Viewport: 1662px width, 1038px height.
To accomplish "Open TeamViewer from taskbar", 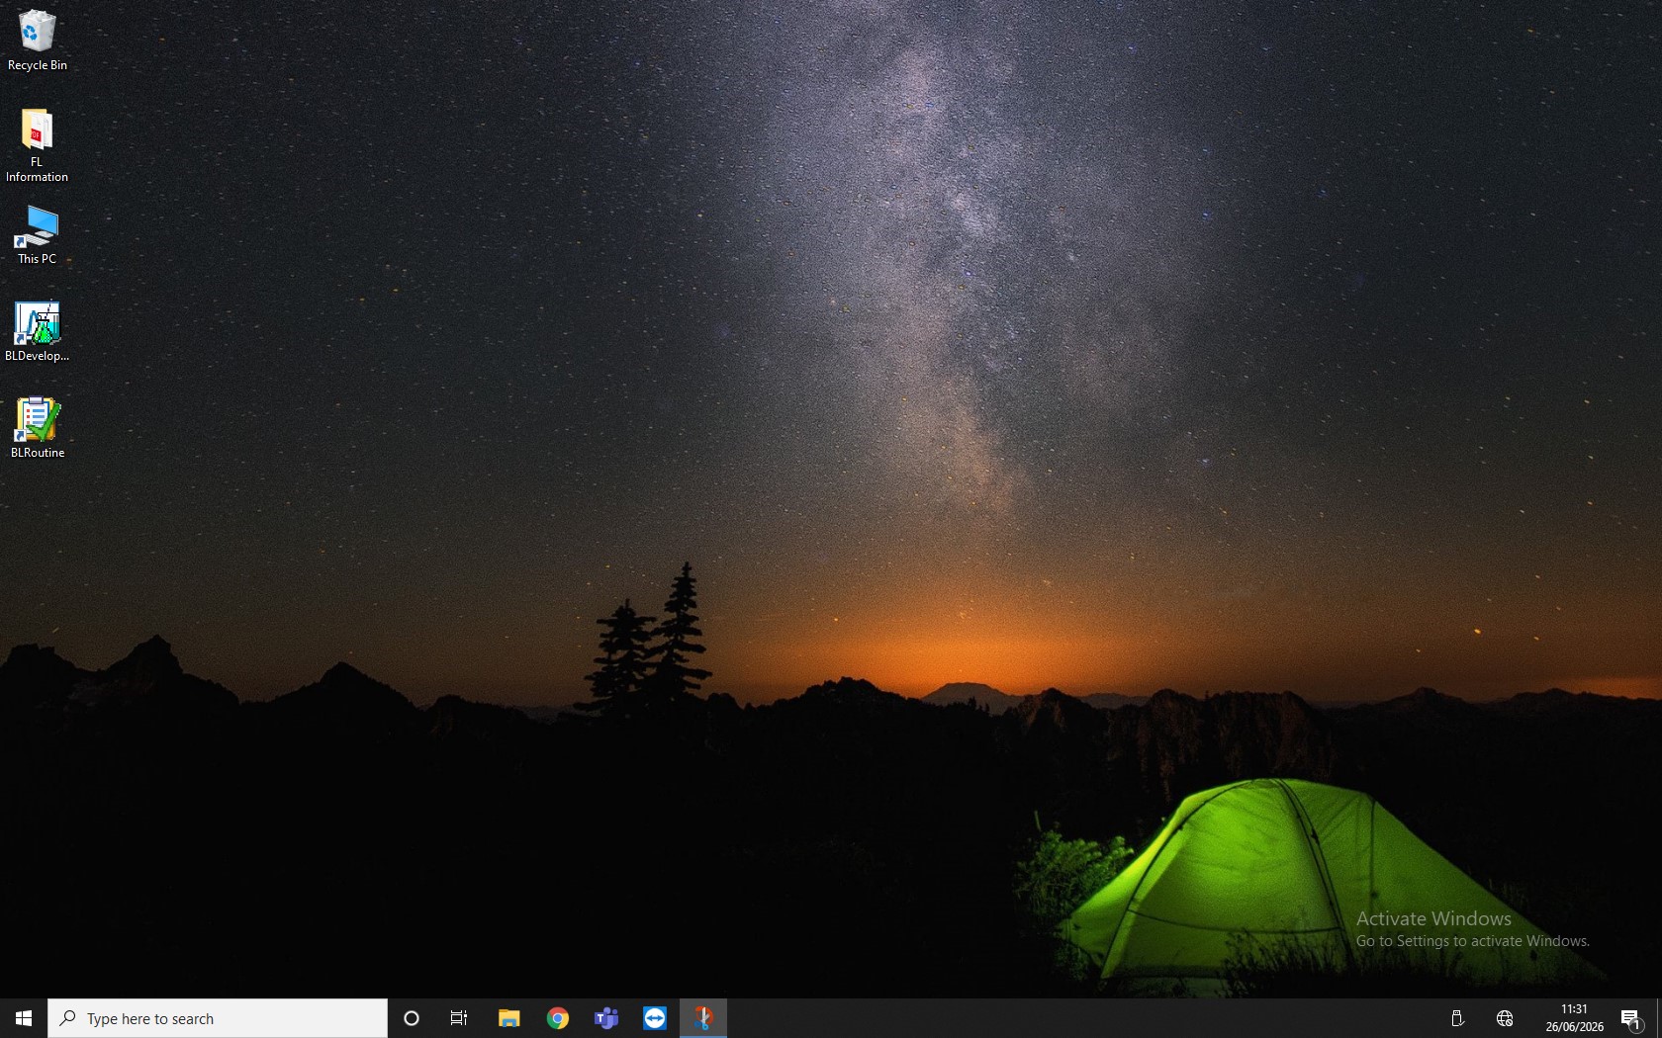I will [655, 1018].
